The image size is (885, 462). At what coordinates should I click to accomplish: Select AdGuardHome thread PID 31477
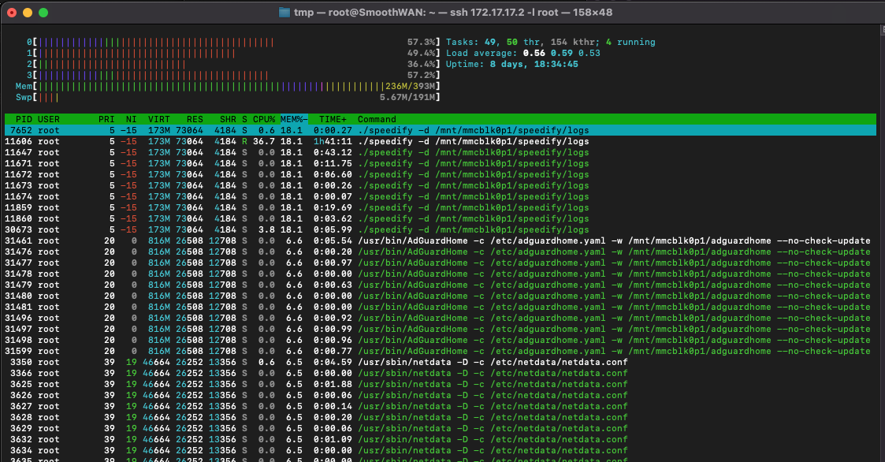pyautogui.click(x=441, y=263)
